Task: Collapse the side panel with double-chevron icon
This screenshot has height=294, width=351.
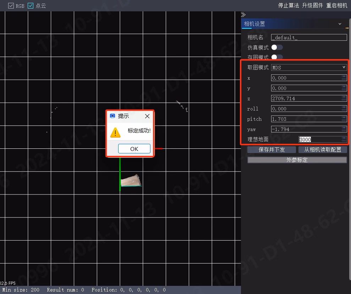Action: [x=243, y=15]
